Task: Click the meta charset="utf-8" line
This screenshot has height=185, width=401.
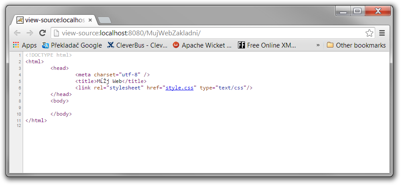Action: (x=112, y=75)
